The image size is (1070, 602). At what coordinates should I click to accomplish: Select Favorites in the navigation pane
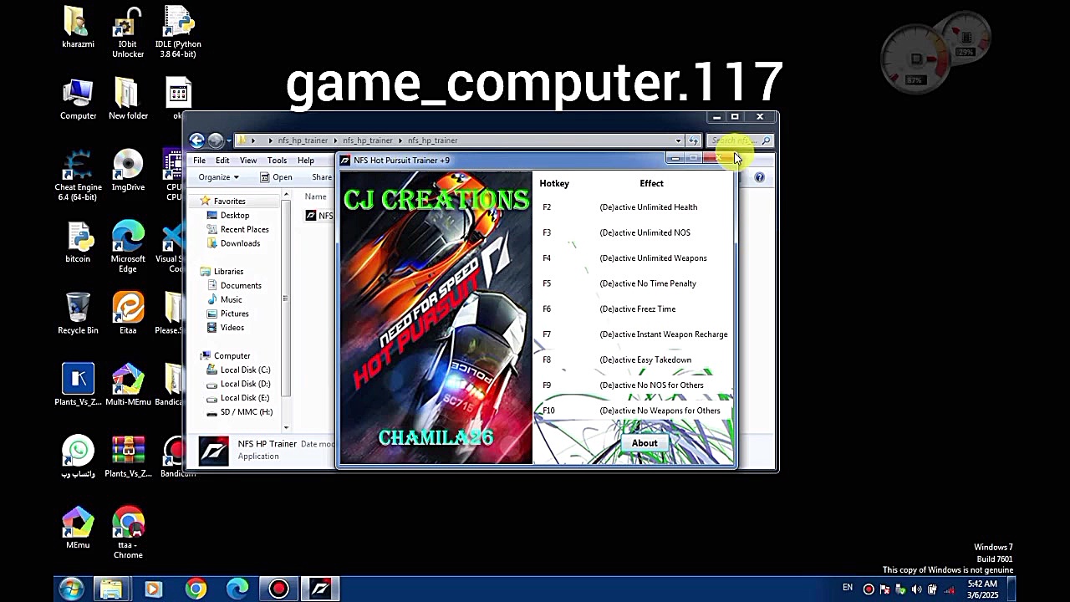(x=229, y=202)
